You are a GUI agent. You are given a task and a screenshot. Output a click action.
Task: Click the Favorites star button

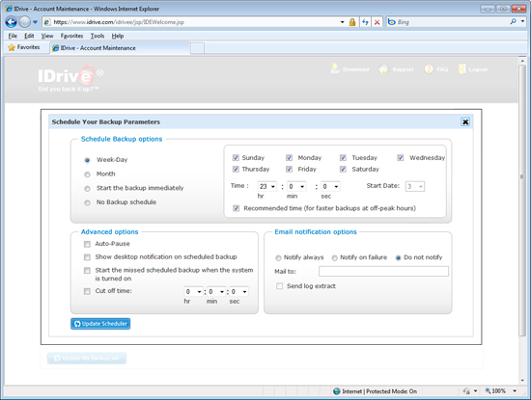point(24,47)
